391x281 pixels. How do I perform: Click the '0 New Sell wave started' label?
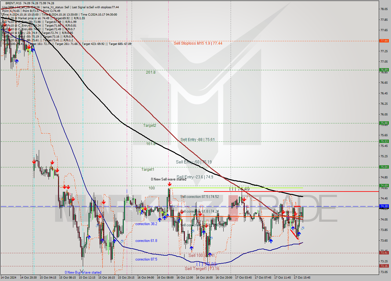[x=168, y=179]
